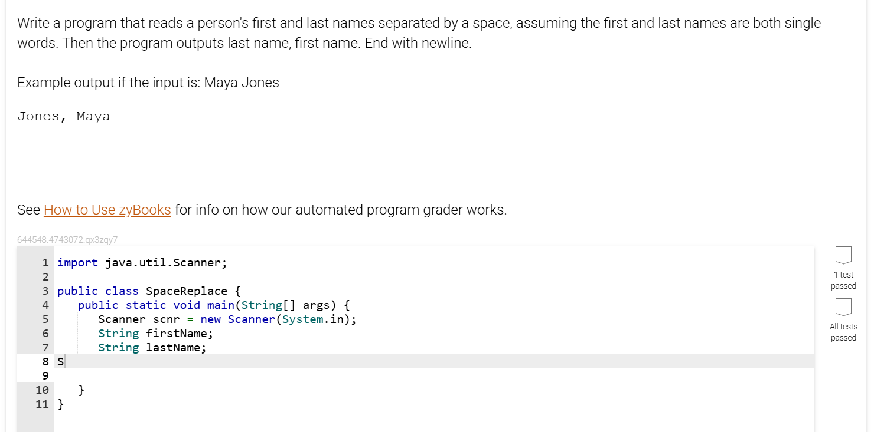The height and width of the screenshot is (432, 887).
Task: Place cursor on the import java.util.Scanner line
Action: click(142, 262)
